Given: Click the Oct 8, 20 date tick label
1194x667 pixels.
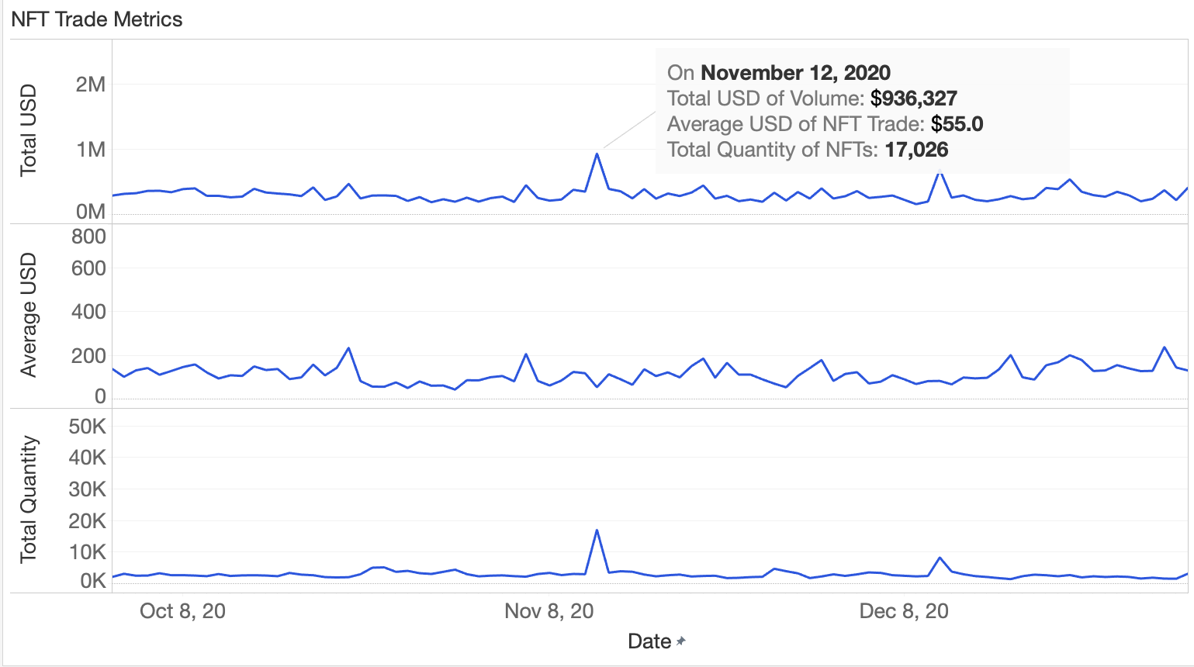Looking at the screenshot, I should click(x=182, y=611).
